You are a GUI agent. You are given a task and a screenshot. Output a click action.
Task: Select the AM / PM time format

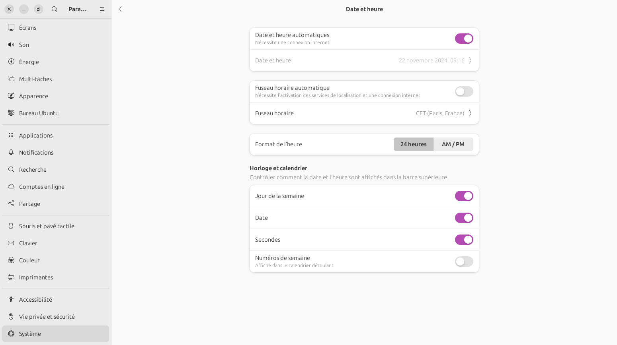pos(453,144)
